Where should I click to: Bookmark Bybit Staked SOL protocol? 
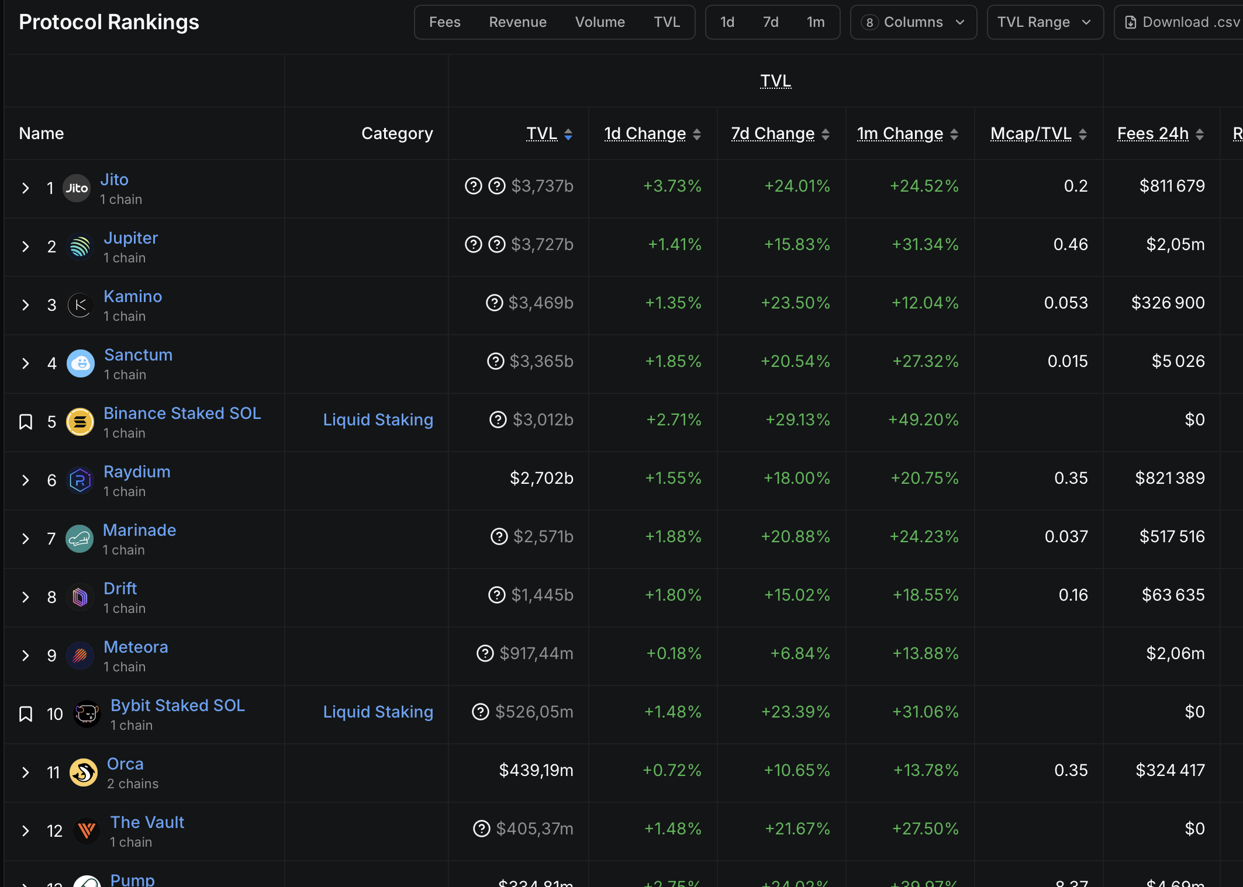26,714
